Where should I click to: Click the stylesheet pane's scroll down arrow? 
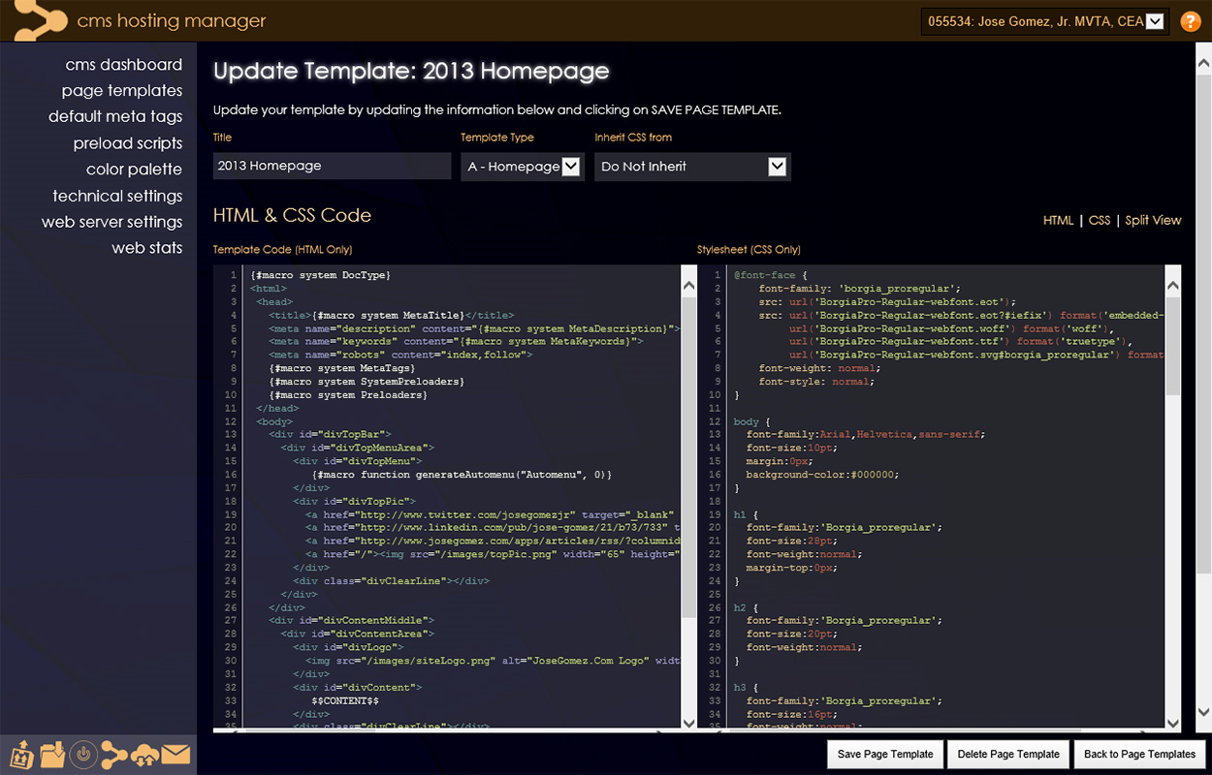coord(1173,723)
